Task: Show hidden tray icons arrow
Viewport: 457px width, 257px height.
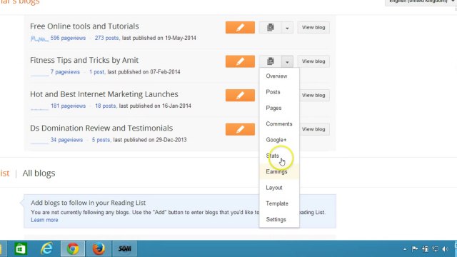Action: click(x=405, y=249)
